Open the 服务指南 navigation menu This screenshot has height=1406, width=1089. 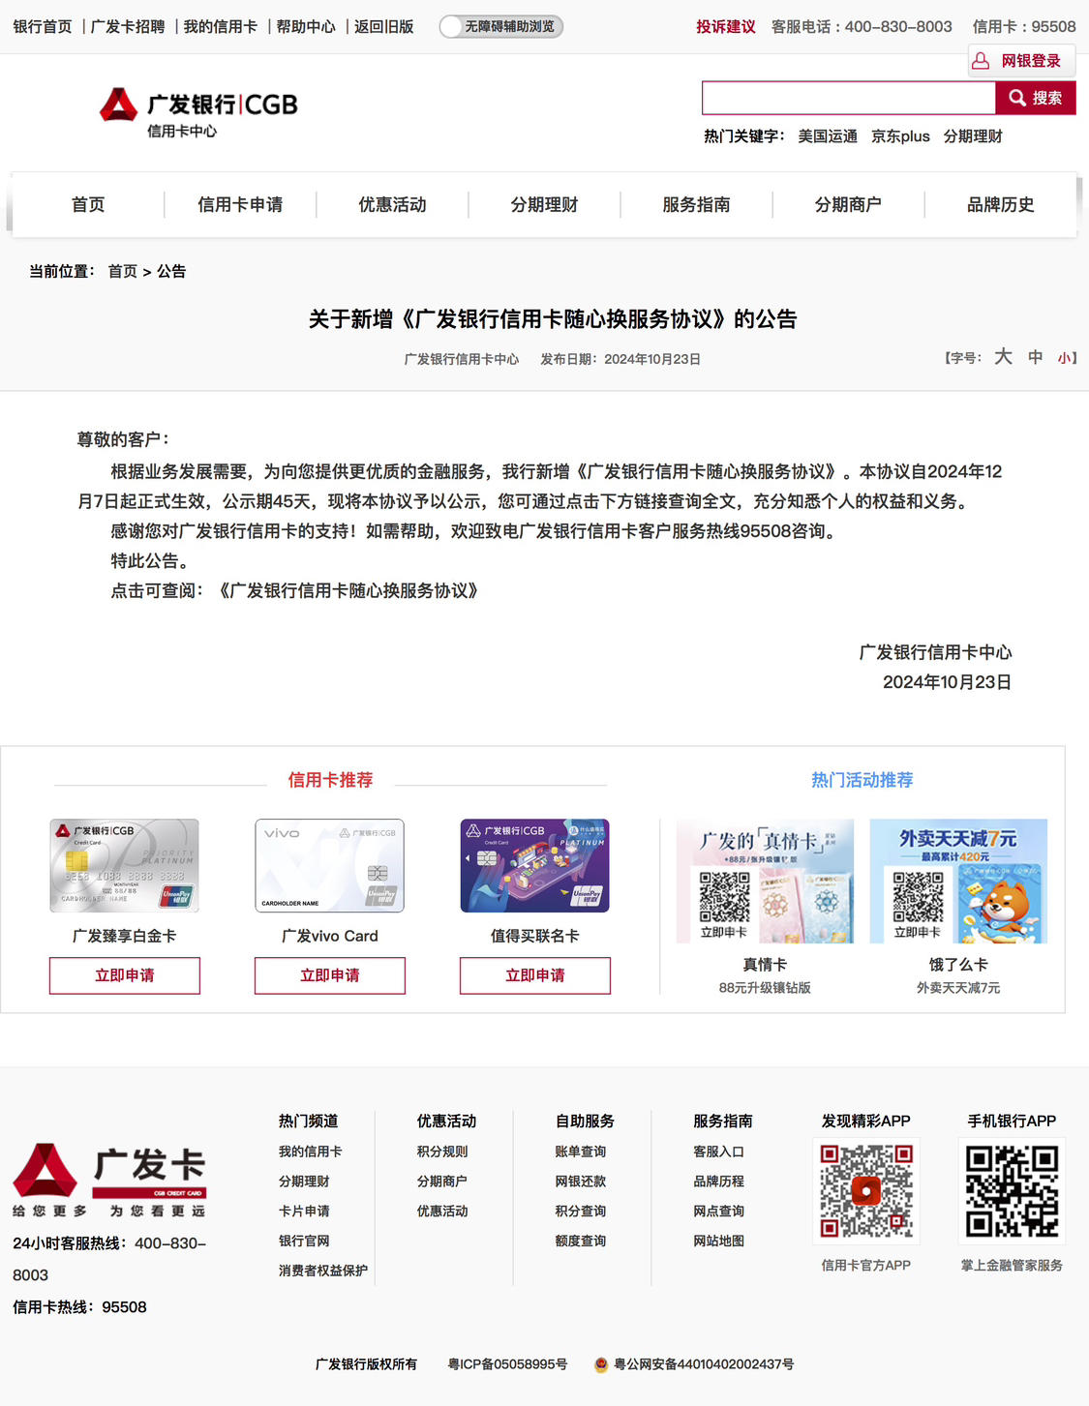(x=696, y=204)
